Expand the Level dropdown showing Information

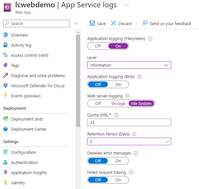[129, 65]
